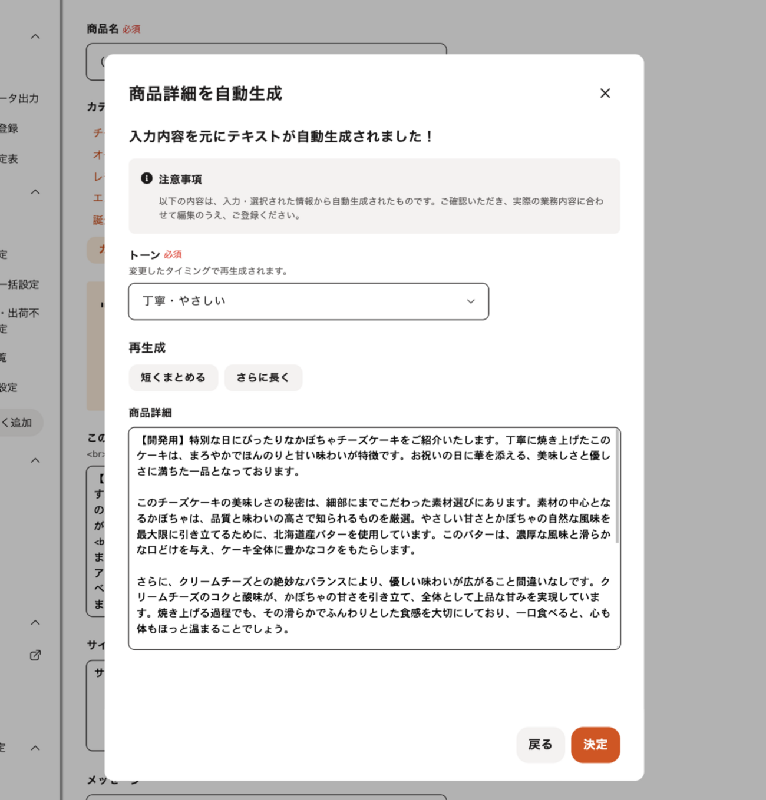Click the トーン field label
The height and width of the screenshot is (800, 766).
144,254
